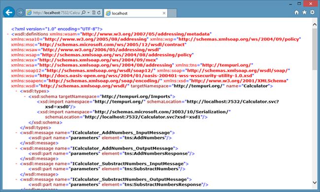Viewport: 320px width, 192px height.
Task: Open Tools with the gear icon
Action: [x=312, y=12]
